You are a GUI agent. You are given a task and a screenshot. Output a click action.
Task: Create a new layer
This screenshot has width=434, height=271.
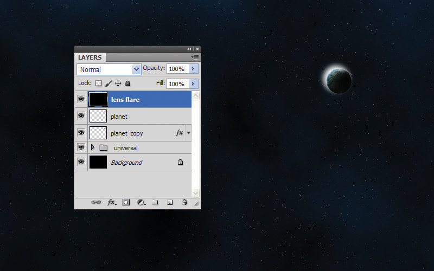(x=170, y=202)
